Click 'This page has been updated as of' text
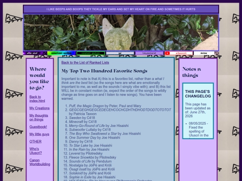This screenshot has width=242, height=181. click(198, 110)
